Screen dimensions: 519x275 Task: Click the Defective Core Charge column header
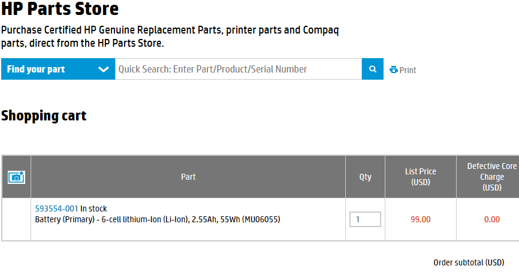(x=491, y=177)
